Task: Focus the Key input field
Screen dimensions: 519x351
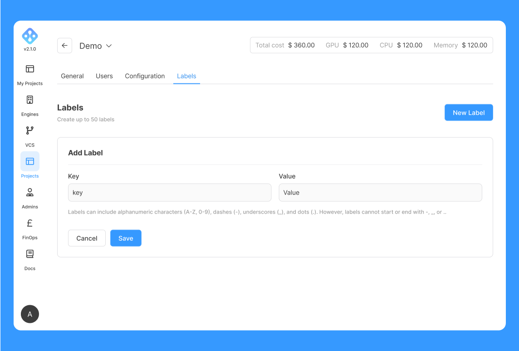Action: [x=170, y=193]
